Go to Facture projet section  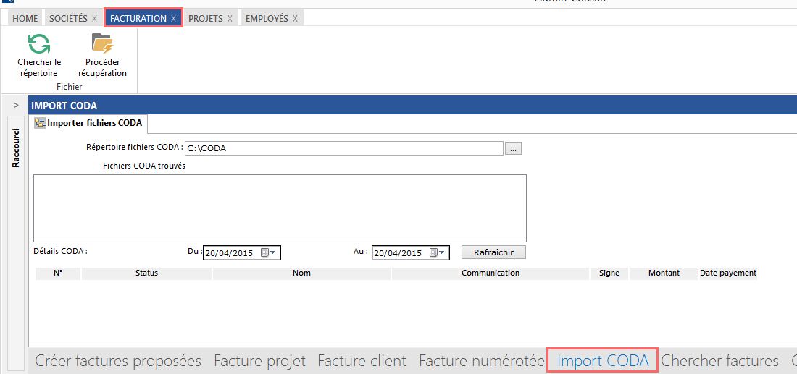click(259, 360)
